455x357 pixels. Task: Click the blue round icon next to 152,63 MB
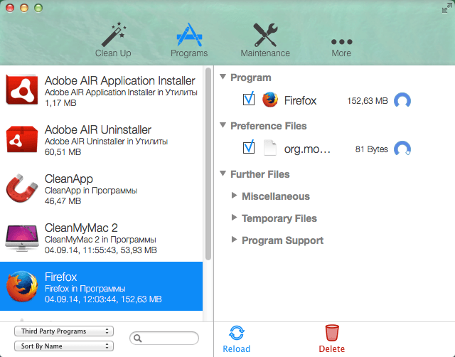click(402, 100)
